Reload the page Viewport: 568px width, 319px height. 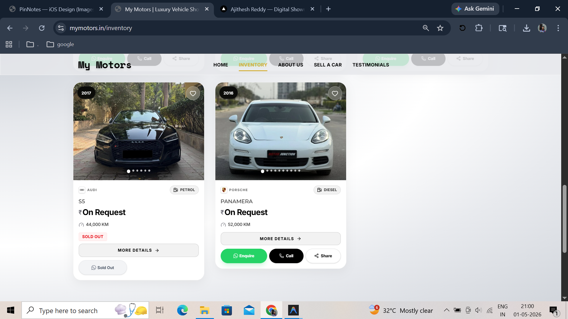pyautogui.click(x=42, y=28)
